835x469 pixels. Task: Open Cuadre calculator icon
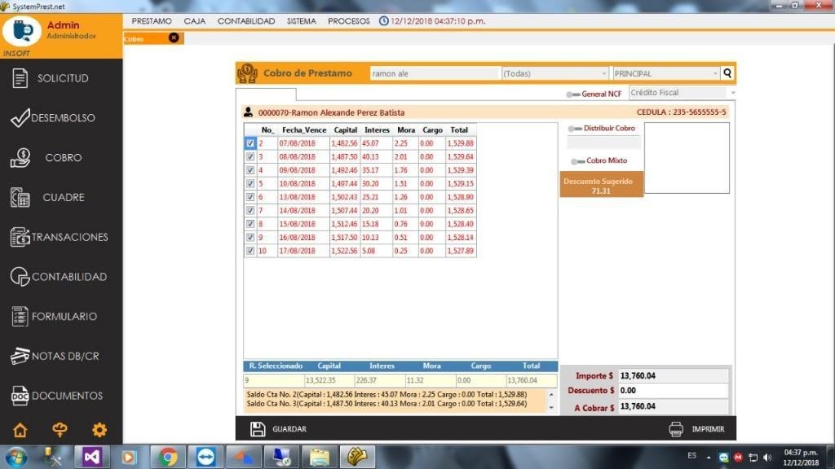coord(20,197)
